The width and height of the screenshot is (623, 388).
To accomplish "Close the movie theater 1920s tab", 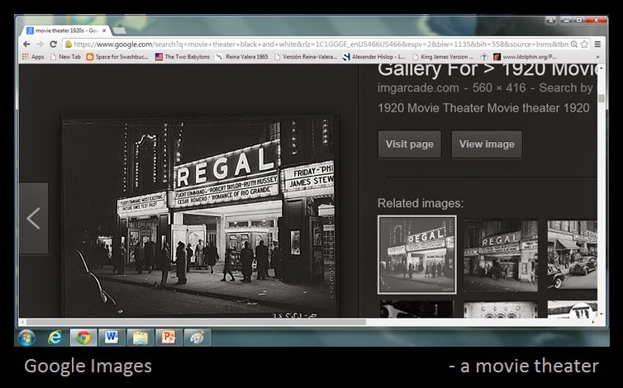I will point(104,31).
